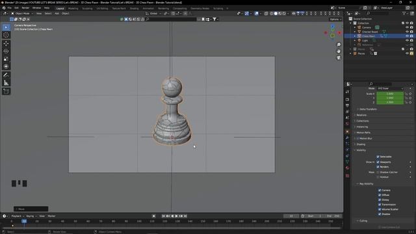Image resolution: width=416 pixels, height=234 pixels.
Task: Enable the Shadow Catcher checkbox
Action: 378,172
